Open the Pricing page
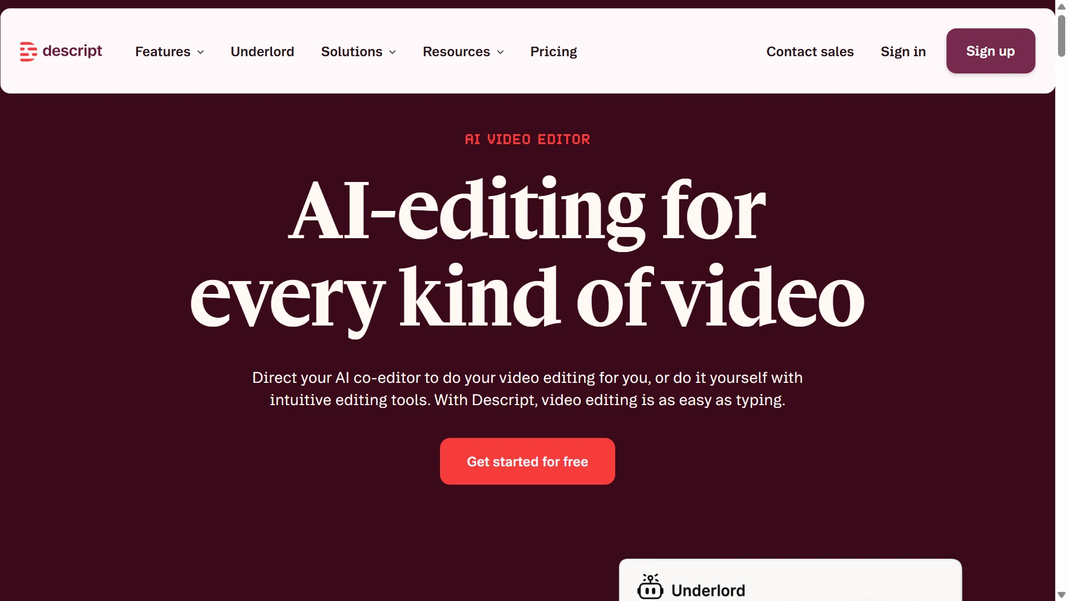Image resolution: width=1068 pixels, height=601 pixels. click(553, 52)
